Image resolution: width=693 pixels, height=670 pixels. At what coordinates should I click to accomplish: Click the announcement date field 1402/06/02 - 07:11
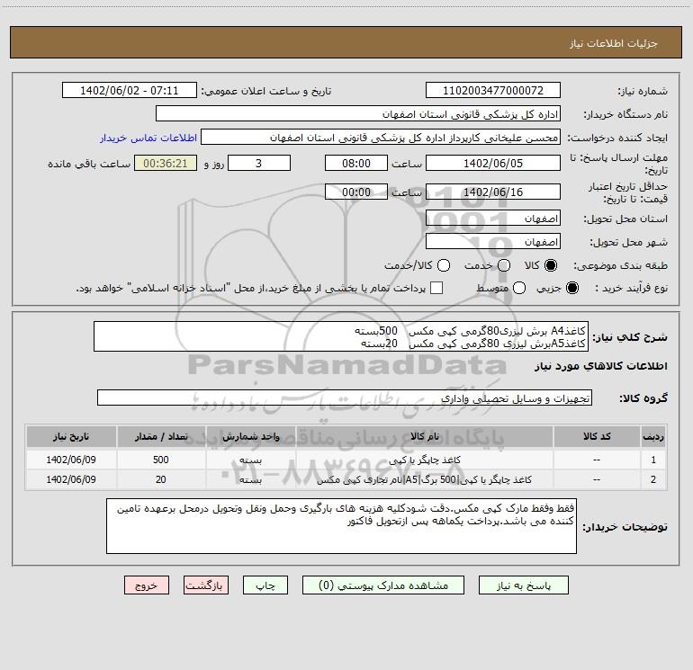tap(129, 91)
